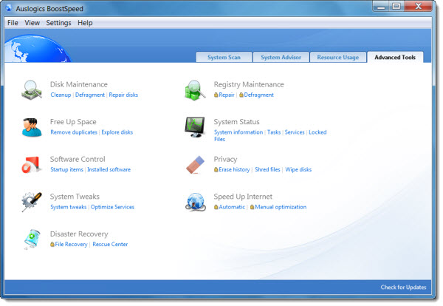Click the Registry Maintenance heading
This screenshot has height=306, width=443.
(x=249, y=84)
